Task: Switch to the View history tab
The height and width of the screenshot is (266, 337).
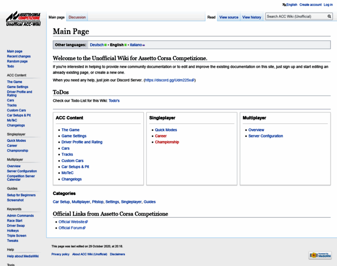Action: [251, 17]
